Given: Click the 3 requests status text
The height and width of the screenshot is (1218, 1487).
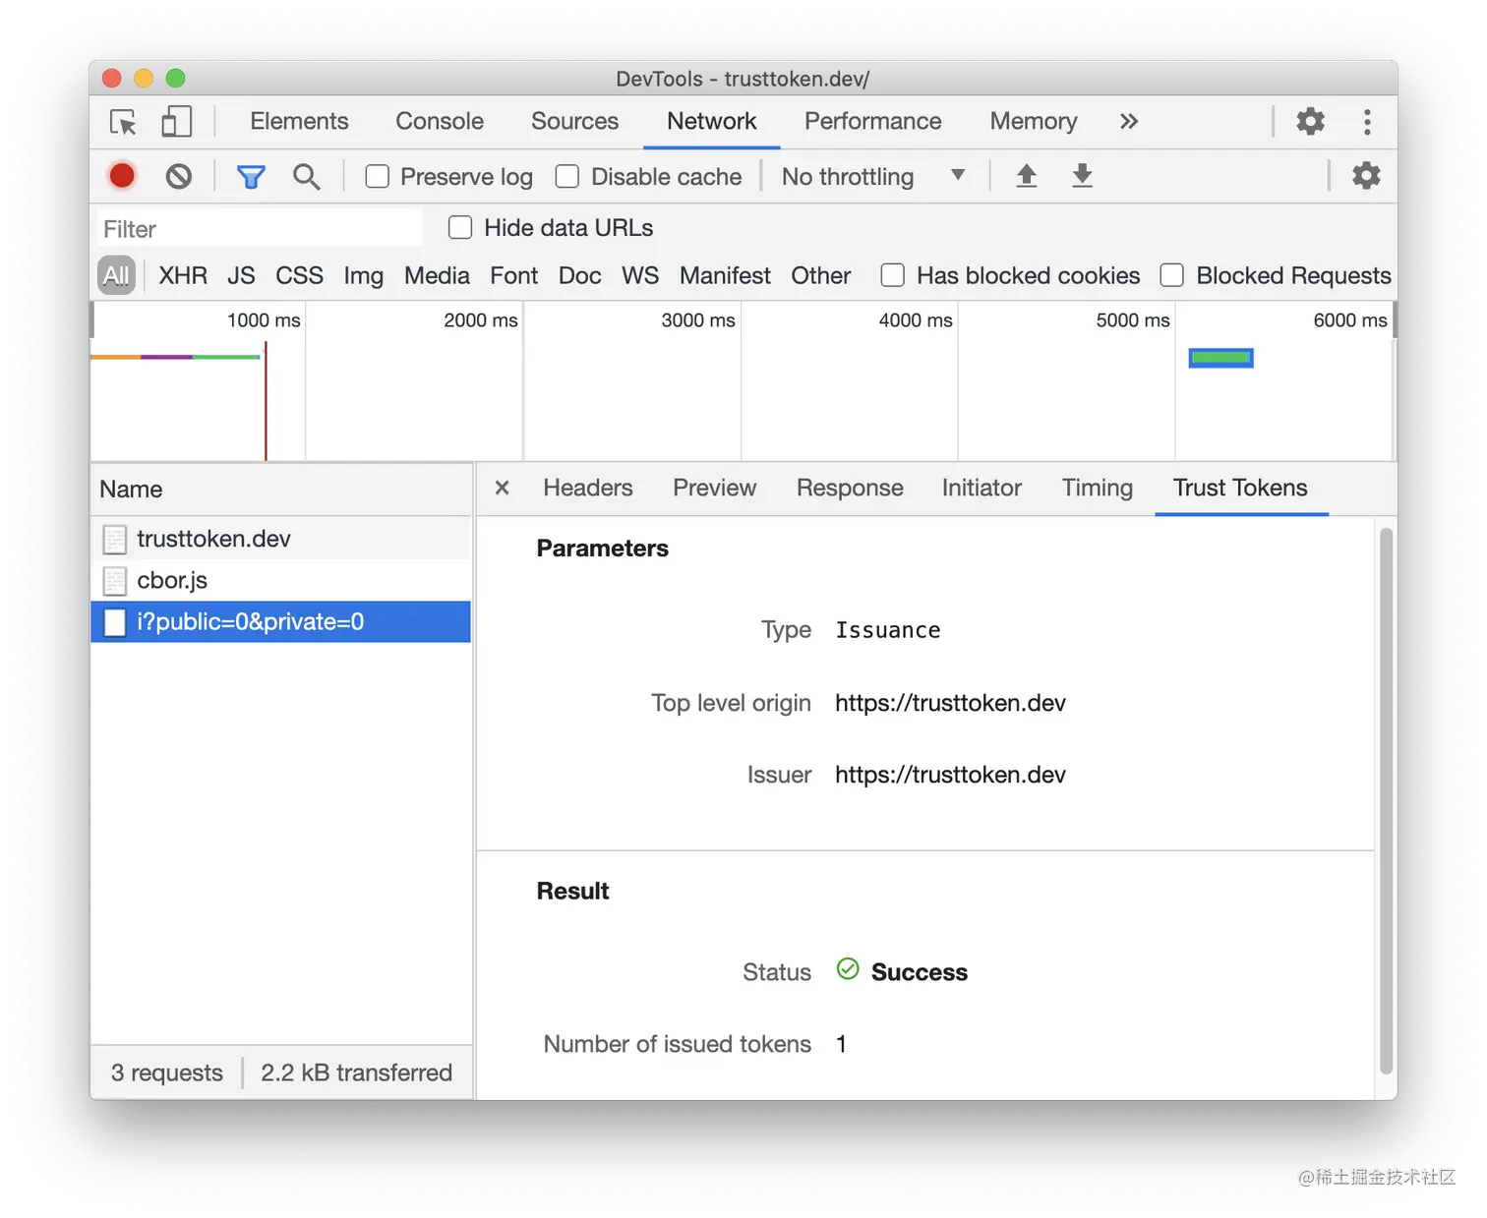Looking at the screenshot, I should tap(166, 1073).
